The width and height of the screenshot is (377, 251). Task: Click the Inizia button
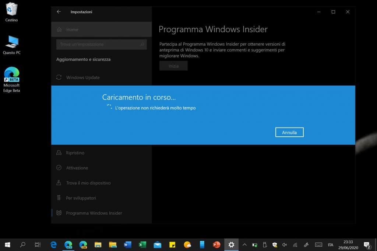[x=173, y=66]
